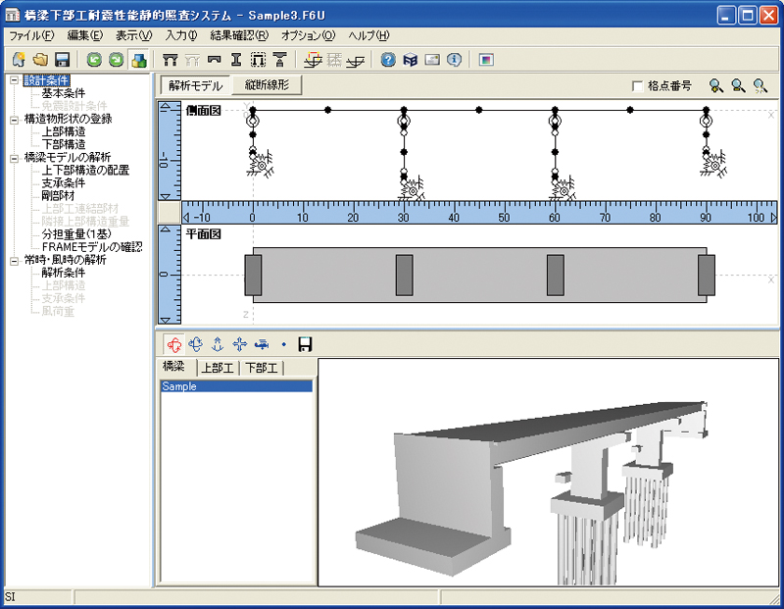
Task: Click the first magnifier zoom icon
Action: [717, 86]
